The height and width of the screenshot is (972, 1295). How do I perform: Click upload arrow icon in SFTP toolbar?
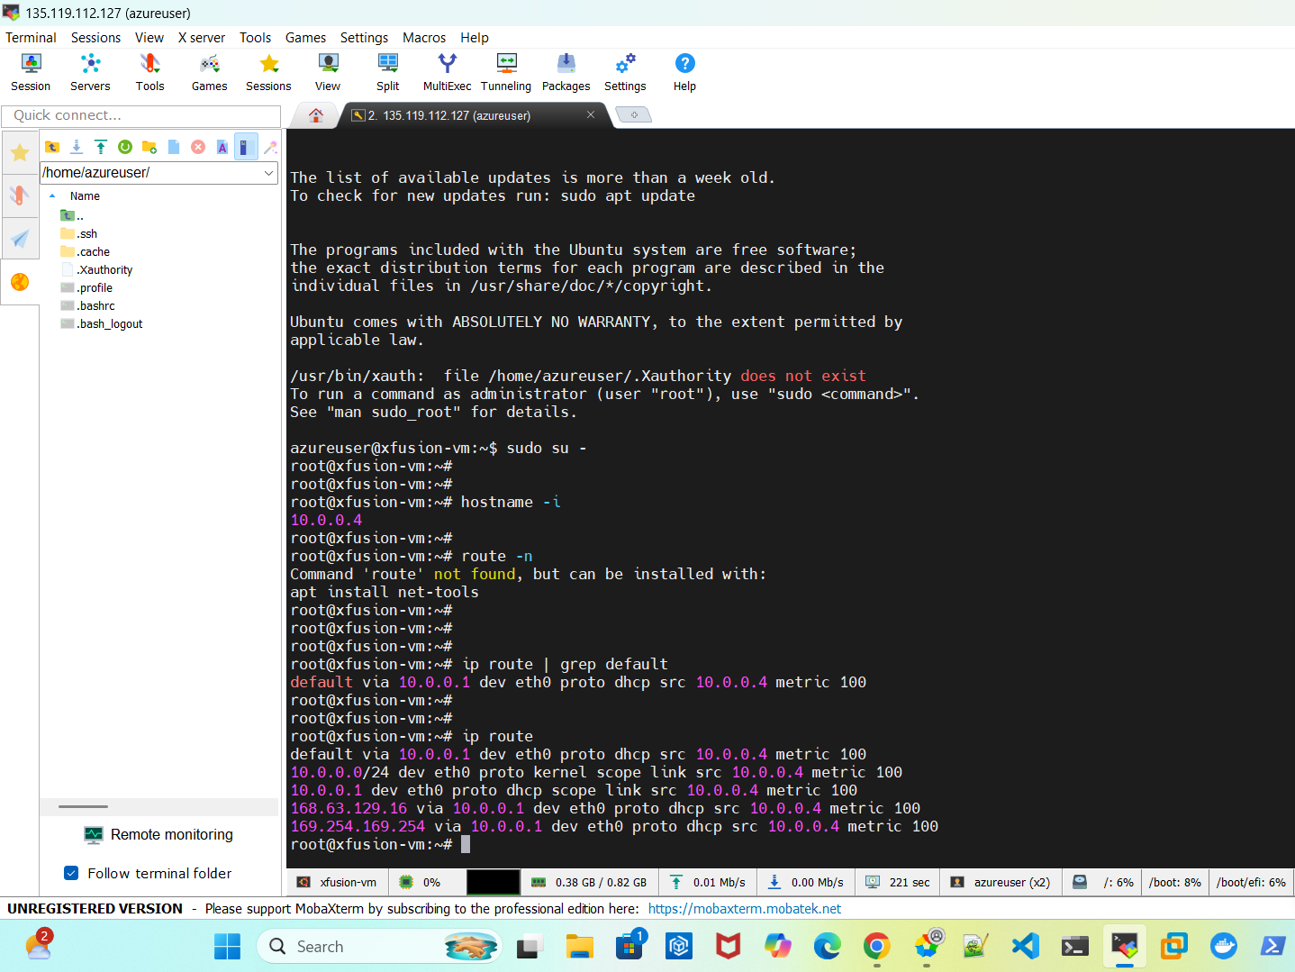point(101,147)
